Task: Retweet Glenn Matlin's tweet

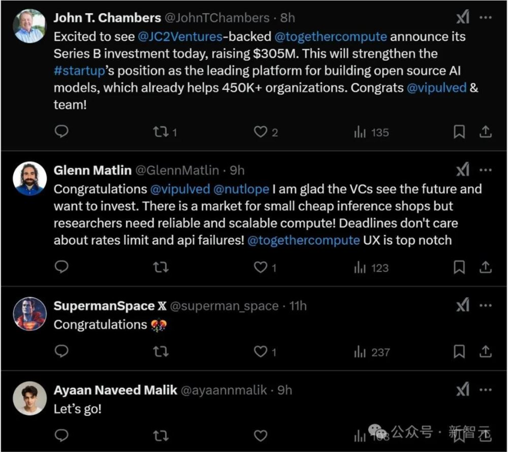Action: coord(160,267)
